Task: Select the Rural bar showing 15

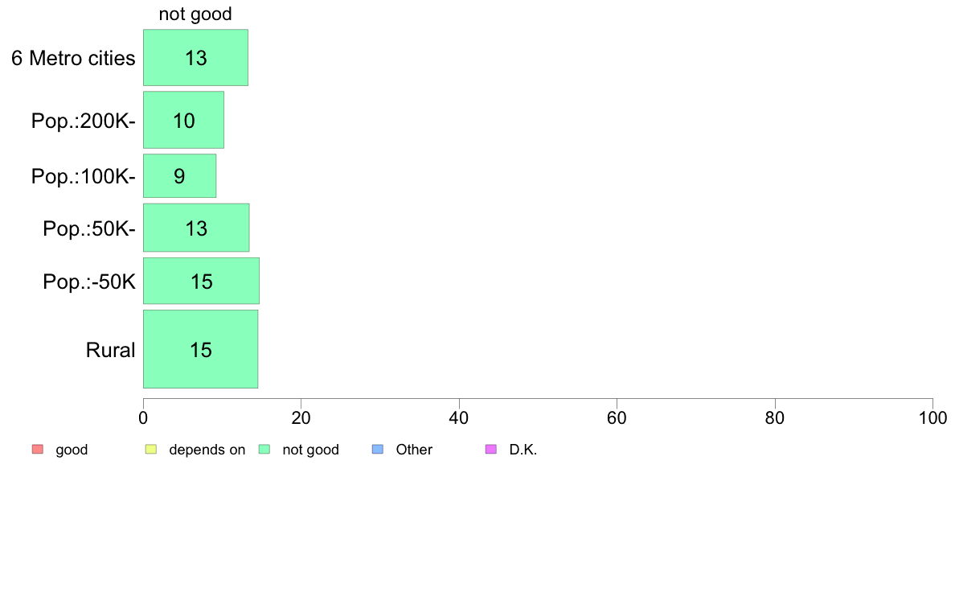Action: pyautogui.click(x=200, y=349)
